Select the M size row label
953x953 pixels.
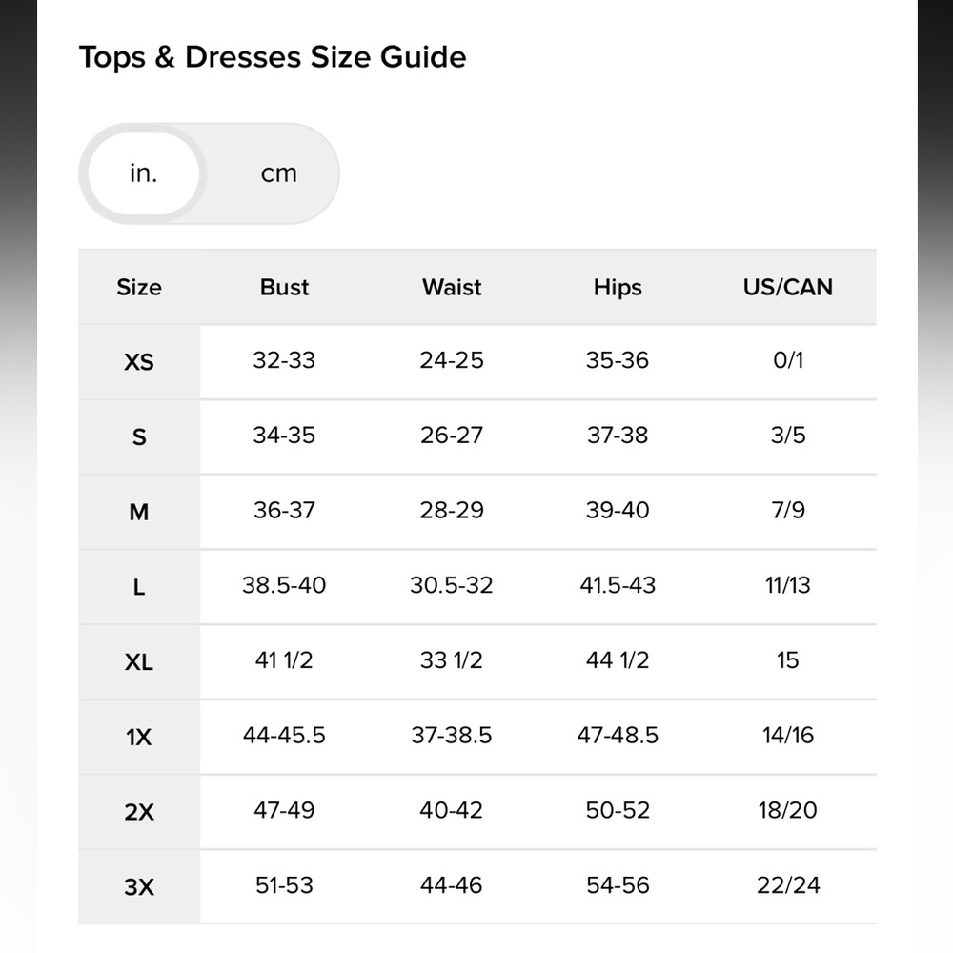(139, 513)
